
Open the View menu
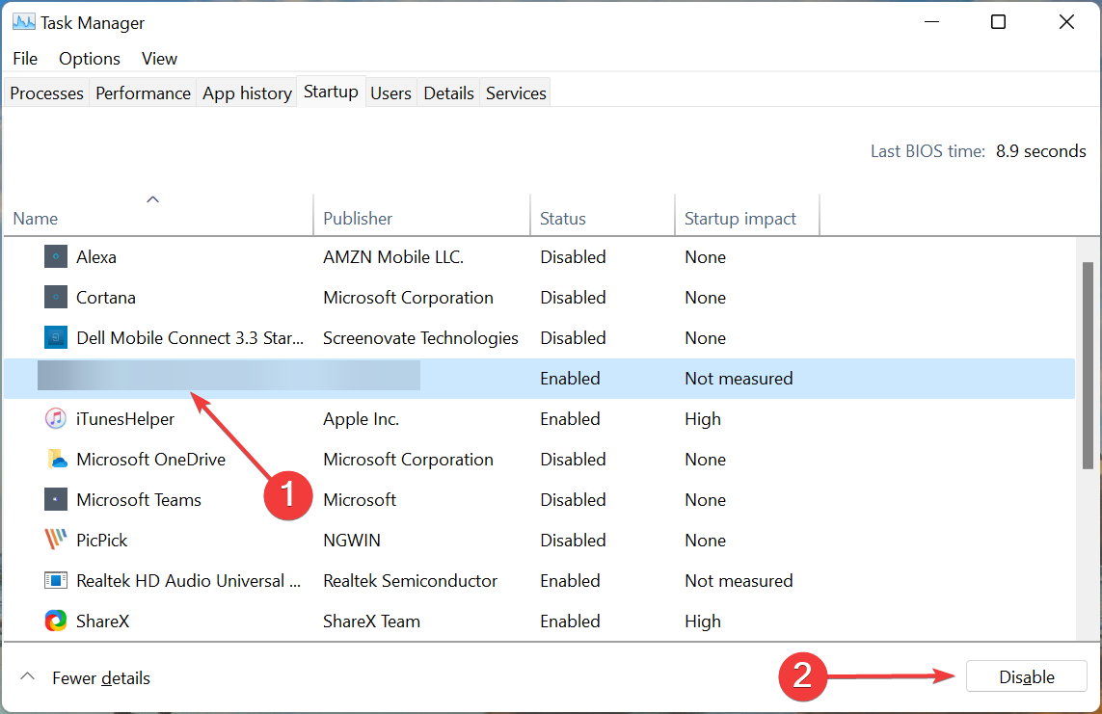pyautogui.click(x=159, y=59)
